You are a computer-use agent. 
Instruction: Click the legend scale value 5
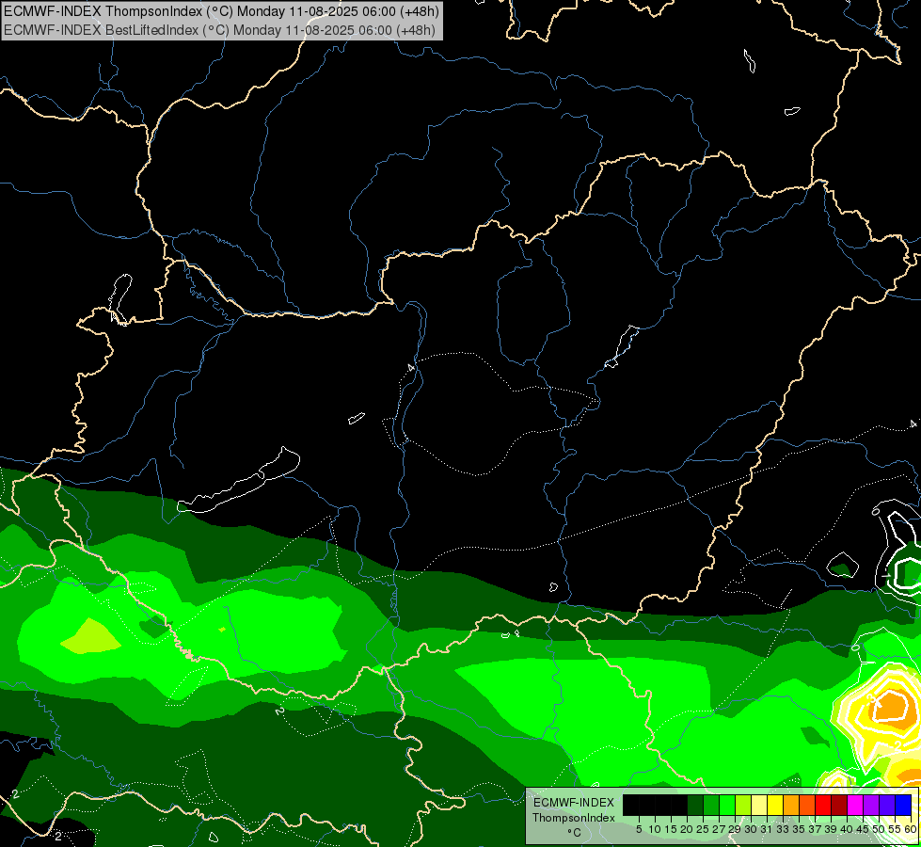coord(639,829)
